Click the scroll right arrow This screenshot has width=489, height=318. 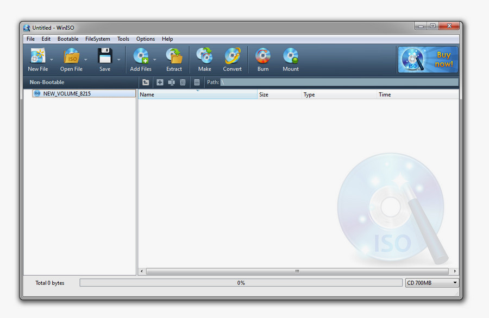point(455,271)
